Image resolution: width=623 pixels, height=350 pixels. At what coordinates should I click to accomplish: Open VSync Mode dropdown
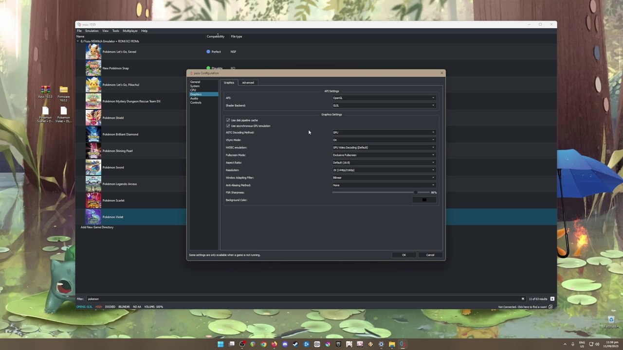tap(384, 140)
